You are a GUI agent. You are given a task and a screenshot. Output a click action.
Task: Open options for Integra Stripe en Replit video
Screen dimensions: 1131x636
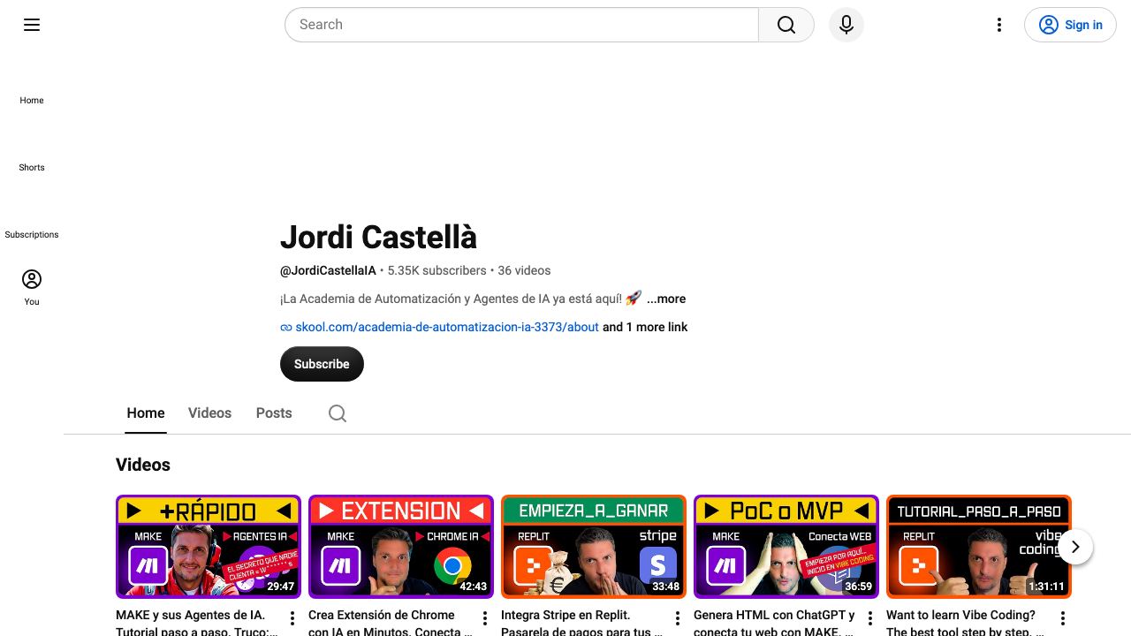(678, 618)
